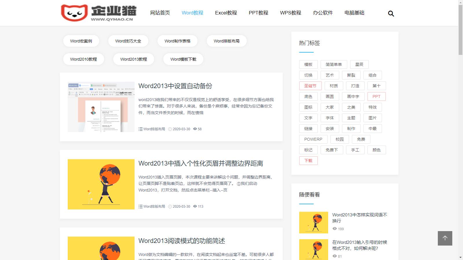The height and width of the screenshot is (260, 463).
Task: Click the page vertical scrollbar thumb
Action: (460, 29)
